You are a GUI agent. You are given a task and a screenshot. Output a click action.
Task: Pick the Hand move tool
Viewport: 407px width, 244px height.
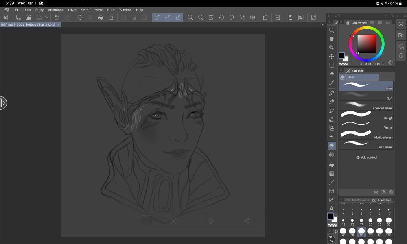(x=332, y=39)
